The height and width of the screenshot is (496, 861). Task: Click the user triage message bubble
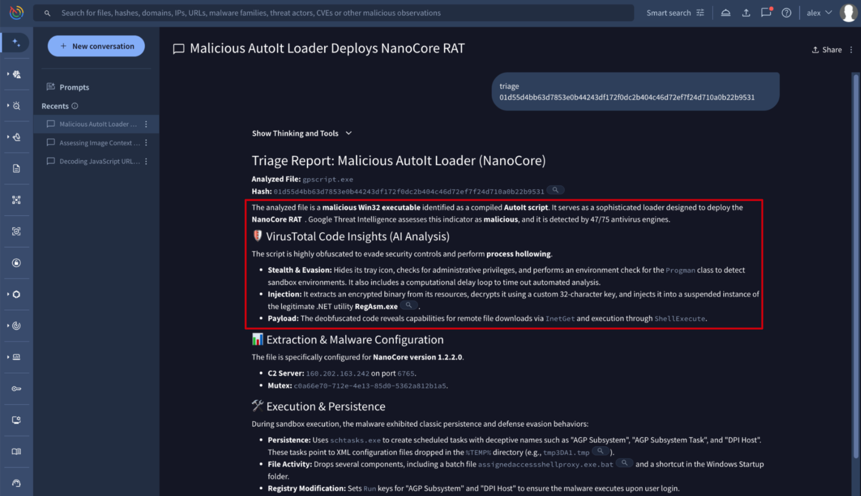[x=635, y=92]
